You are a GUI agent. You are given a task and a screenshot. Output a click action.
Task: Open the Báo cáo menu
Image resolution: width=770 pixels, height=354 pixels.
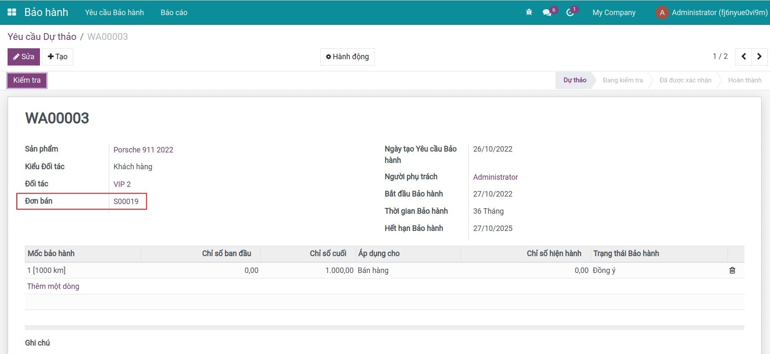pos(174,13)
